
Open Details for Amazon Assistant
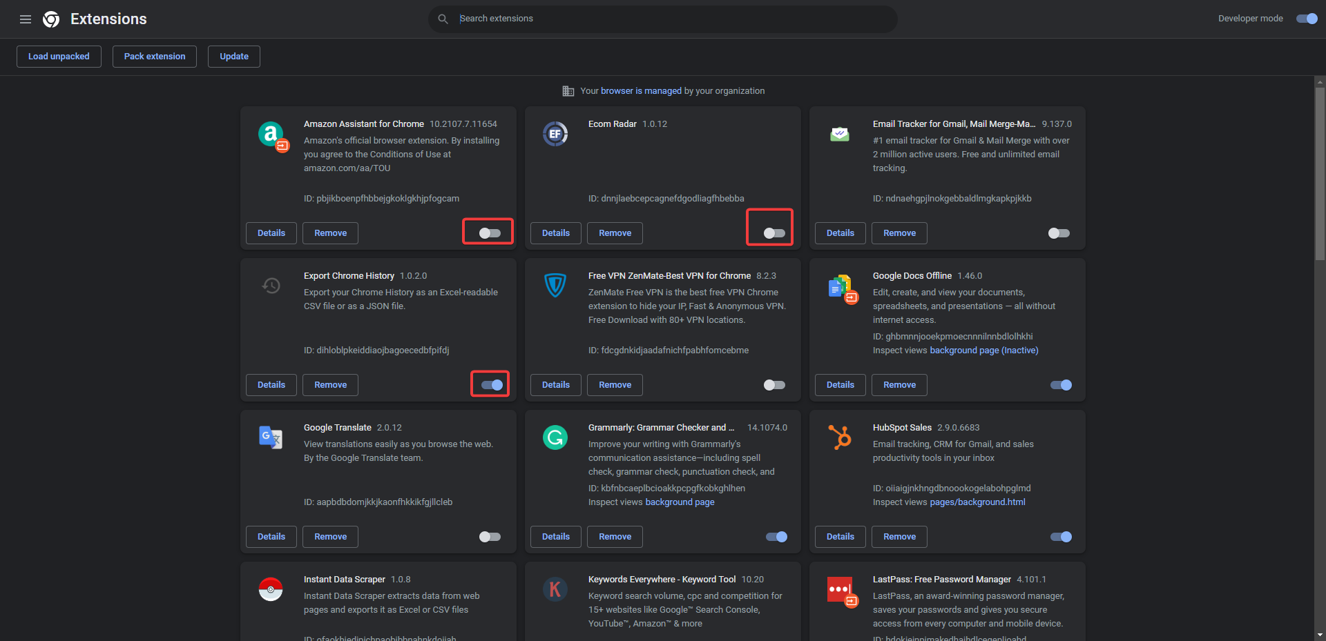[271, 233]
